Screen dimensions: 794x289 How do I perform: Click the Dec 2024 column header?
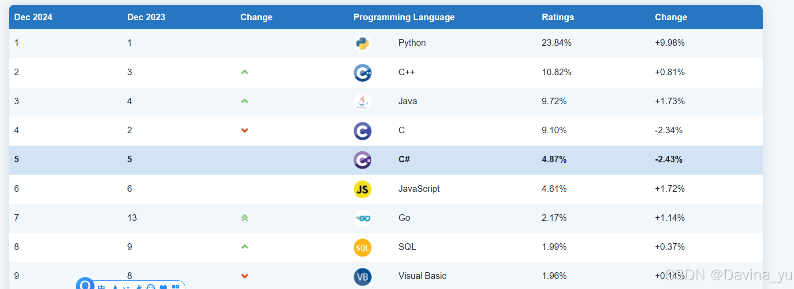(x=33, y=17)
